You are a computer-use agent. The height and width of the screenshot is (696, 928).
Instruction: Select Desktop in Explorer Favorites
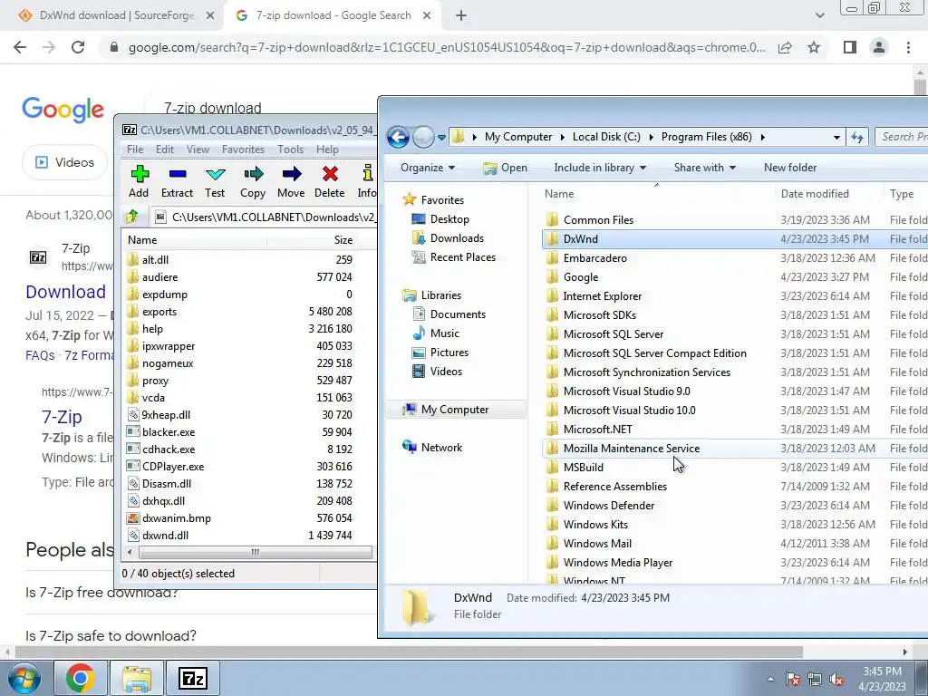(449, 219)
